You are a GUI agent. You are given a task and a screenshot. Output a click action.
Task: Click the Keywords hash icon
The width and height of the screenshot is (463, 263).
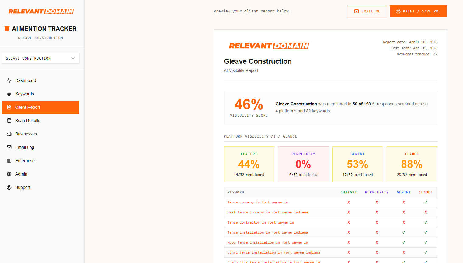click(9, 94)
